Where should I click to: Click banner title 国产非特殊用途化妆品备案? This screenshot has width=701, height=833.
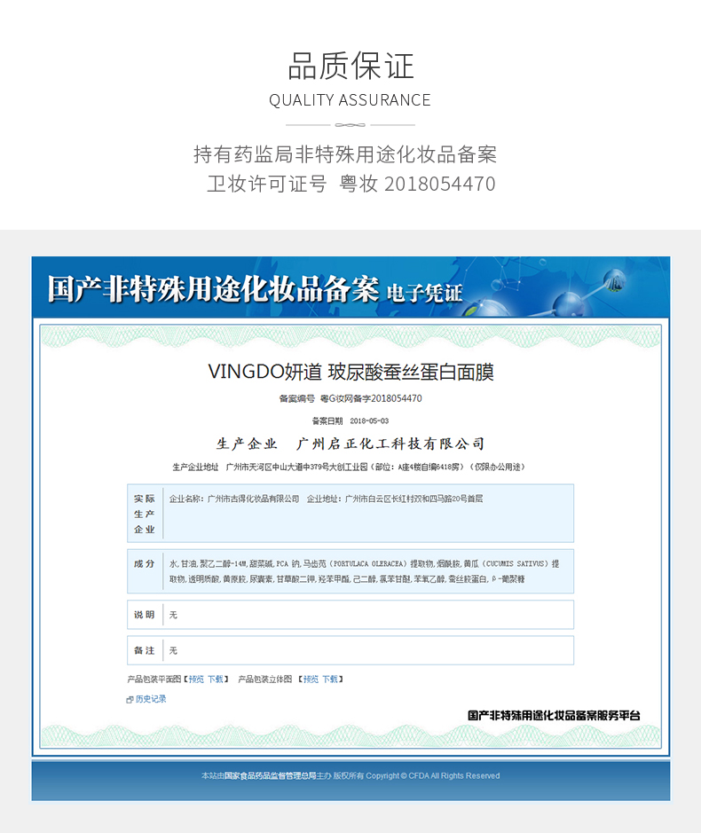213,289
